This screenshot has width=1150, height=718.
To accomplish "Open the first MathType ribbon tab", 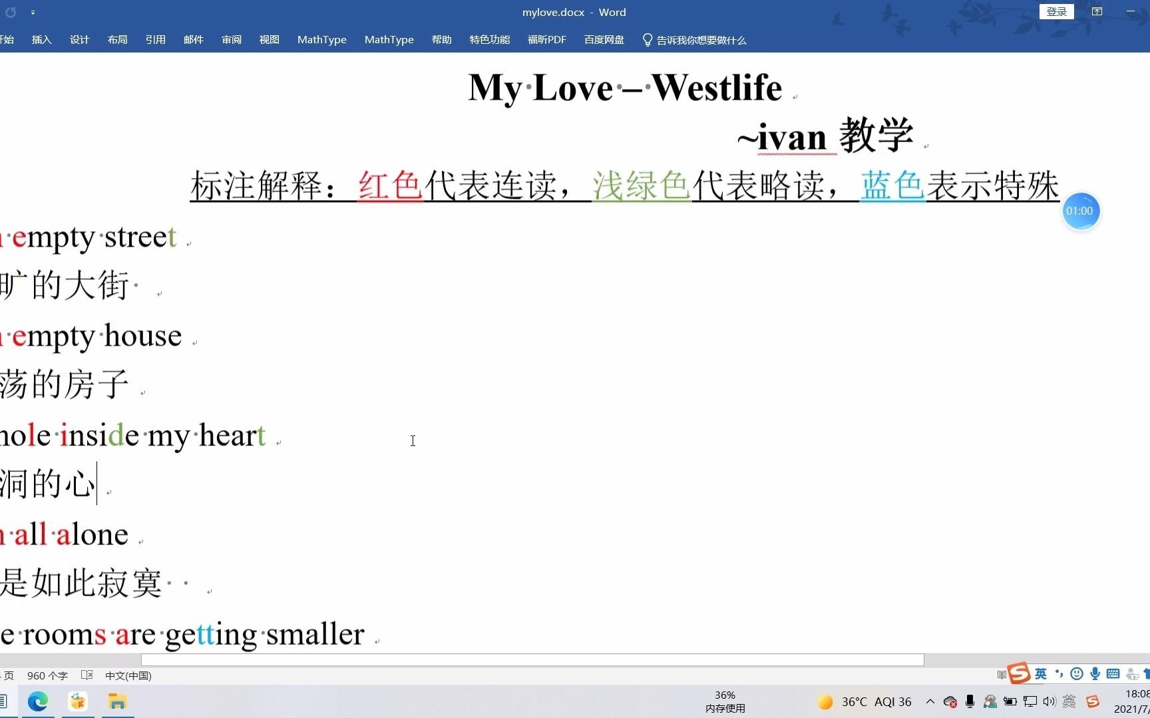I will click(x=321, y=40).
